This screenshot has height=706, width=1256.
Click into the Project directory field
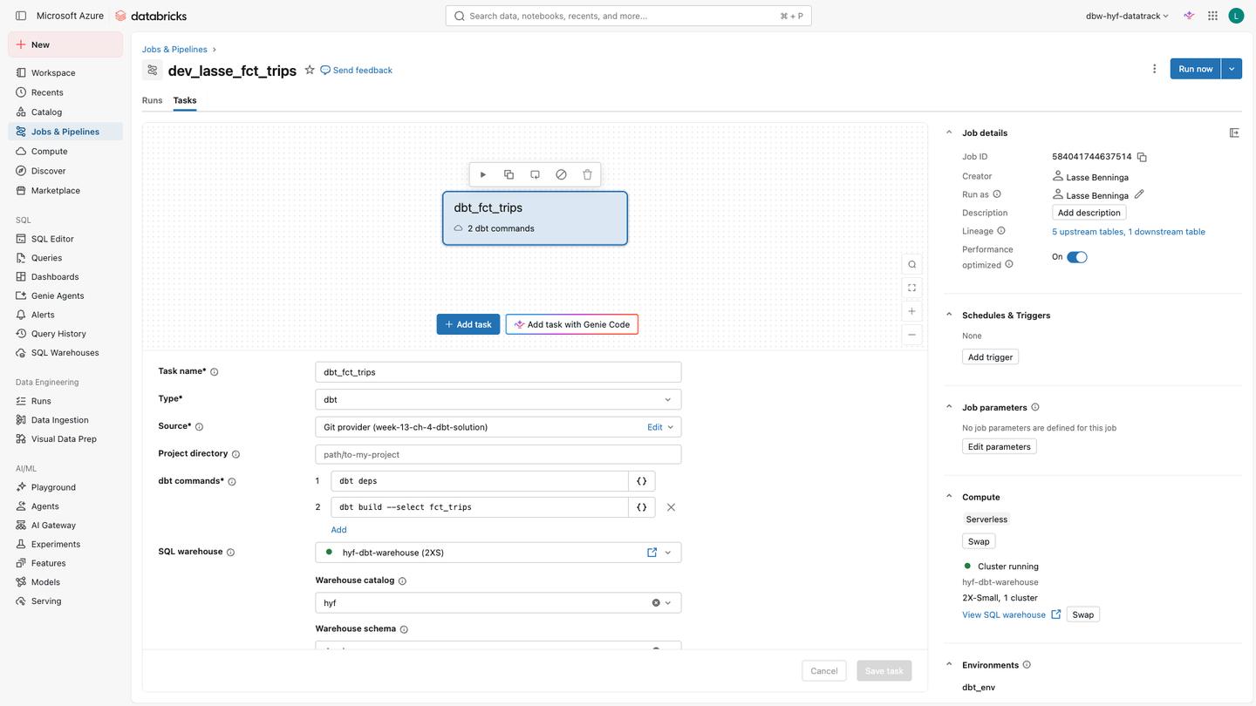tap(498, 454)
